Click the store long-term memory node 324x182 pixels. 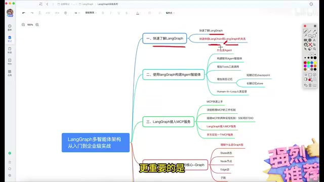coord(255,83)
